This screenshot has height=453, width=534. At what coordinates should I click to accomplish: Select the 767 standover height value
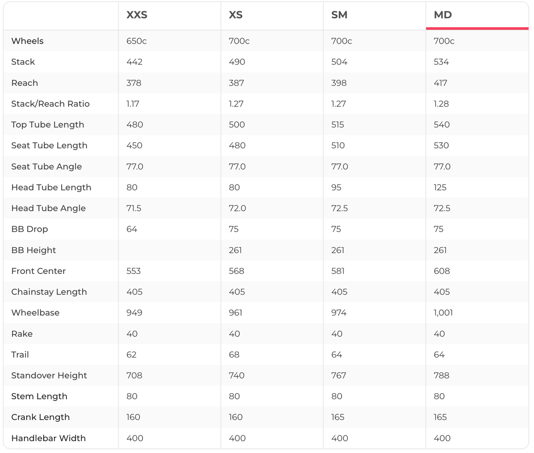339,376
